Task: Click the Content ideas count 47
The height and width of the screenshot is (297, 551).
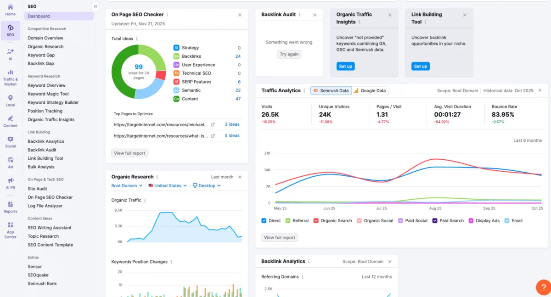Action: click(238, 99)
